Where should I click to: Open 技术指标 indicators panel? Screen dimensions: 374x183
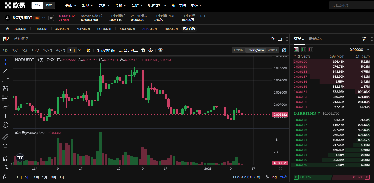[106, 50]
